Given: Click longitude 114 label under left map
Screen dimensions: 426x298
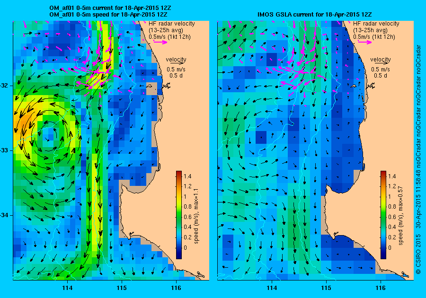Looking at the screenshot, I should (x=67, y=288).
